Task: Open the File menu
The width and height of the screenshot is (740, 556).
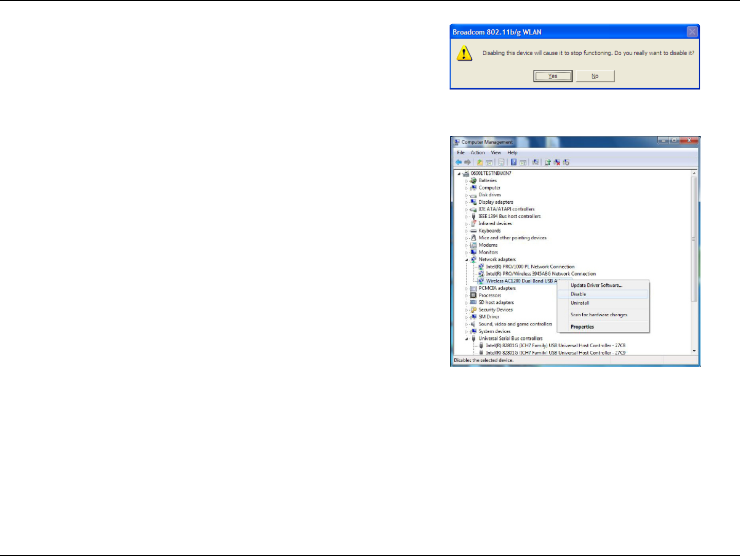Action: tap(461, 153)
